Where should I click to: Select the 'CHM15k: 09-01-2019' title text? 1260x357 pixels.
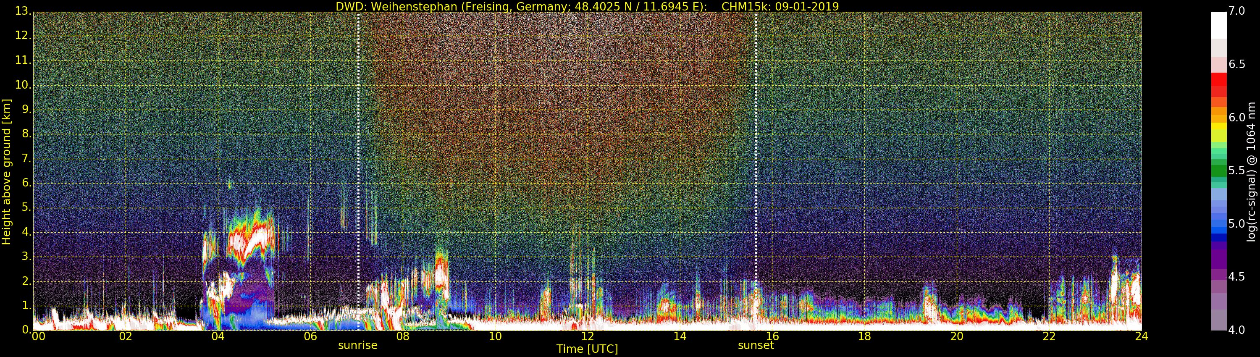click(x=780, y=6)
